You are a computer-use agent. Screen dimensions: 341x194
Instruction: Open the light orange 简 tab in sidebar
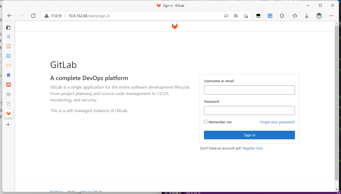pyautogui.click(x=9, y=46)
